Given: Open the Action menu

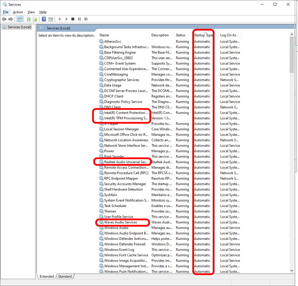Looking at the screenshot, I should [x=18, y=12].
